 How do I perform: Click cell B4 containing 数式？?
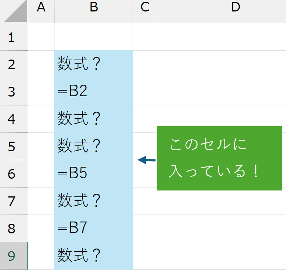click(x=93, y=119)
